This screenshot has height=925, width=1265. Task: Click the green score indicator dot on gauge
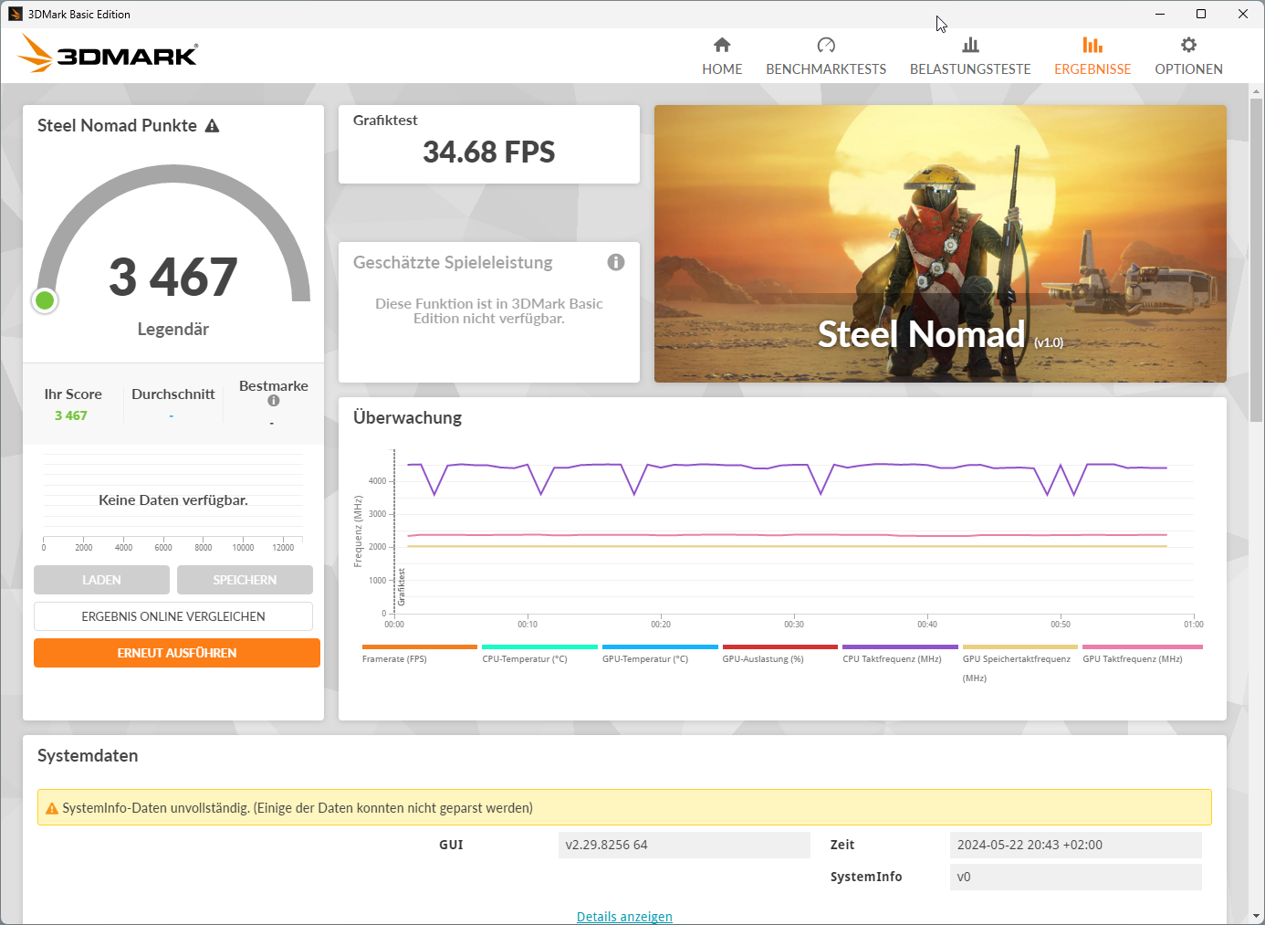pos(45,300)
